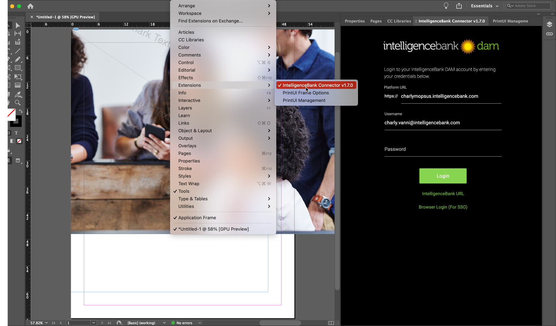Open Text Wrap from Window menu
The width and height of the screenshot is (556, 326).
223,184
